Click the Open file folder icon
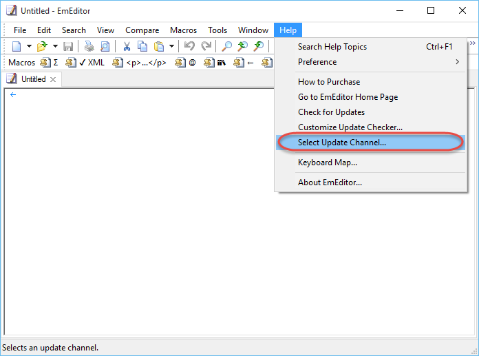This screenshot has height=356, width=479. pos(42,46)
